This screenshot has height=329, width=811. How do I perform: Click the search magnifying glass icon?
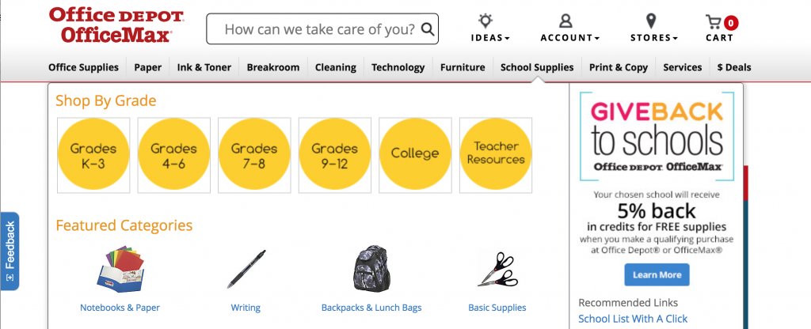coord(428,30)
